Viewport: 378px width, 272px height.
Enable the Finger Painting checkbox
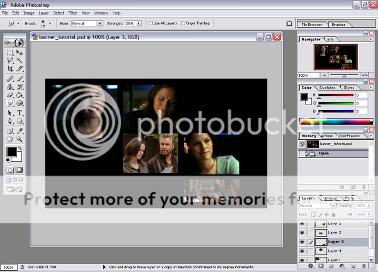182,23
